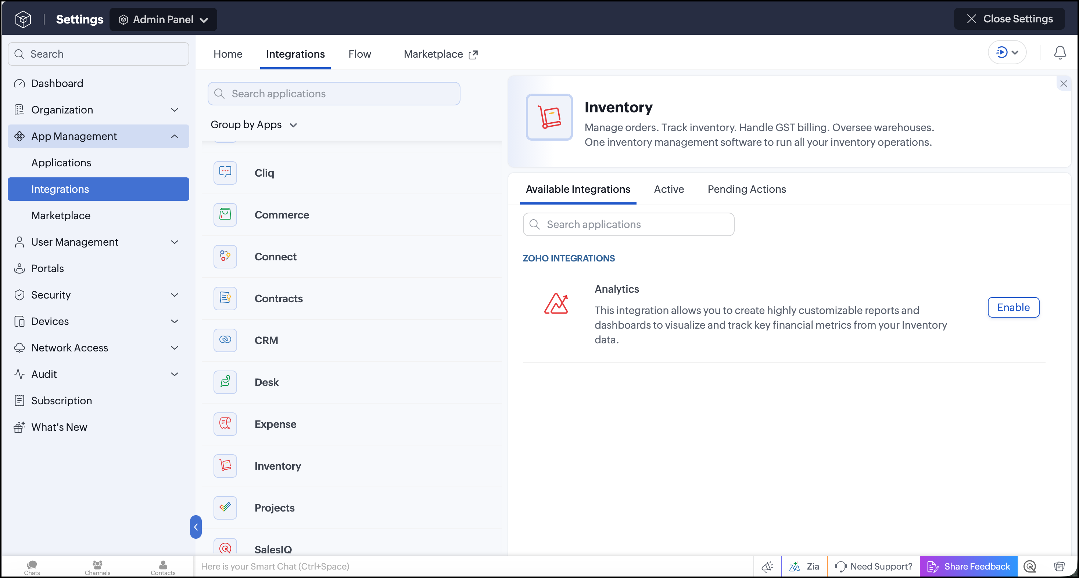Screen dimensions: 1079x578
Task: Expand the Network Access section
Action: pyautogui.click(x=175, y=348)
